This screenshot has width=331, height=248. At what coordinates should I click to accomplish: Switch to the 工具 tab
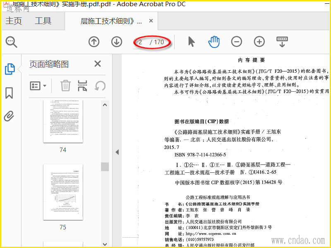43,21
